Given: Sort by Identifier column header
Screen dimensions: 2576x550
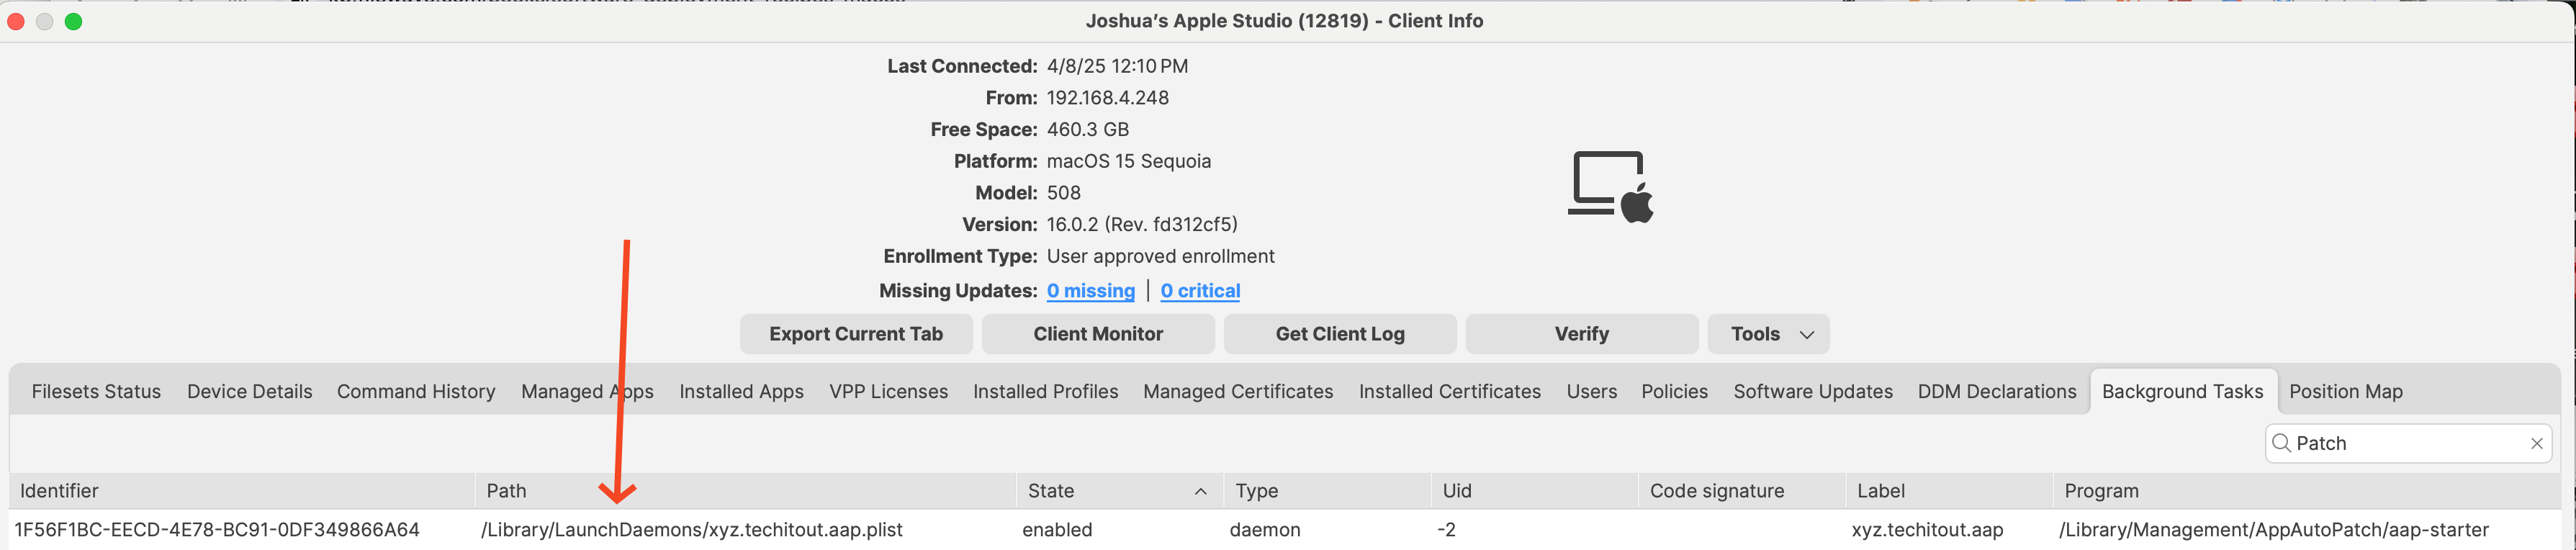Looking at the screenshot, I should [x=242, y=491].
